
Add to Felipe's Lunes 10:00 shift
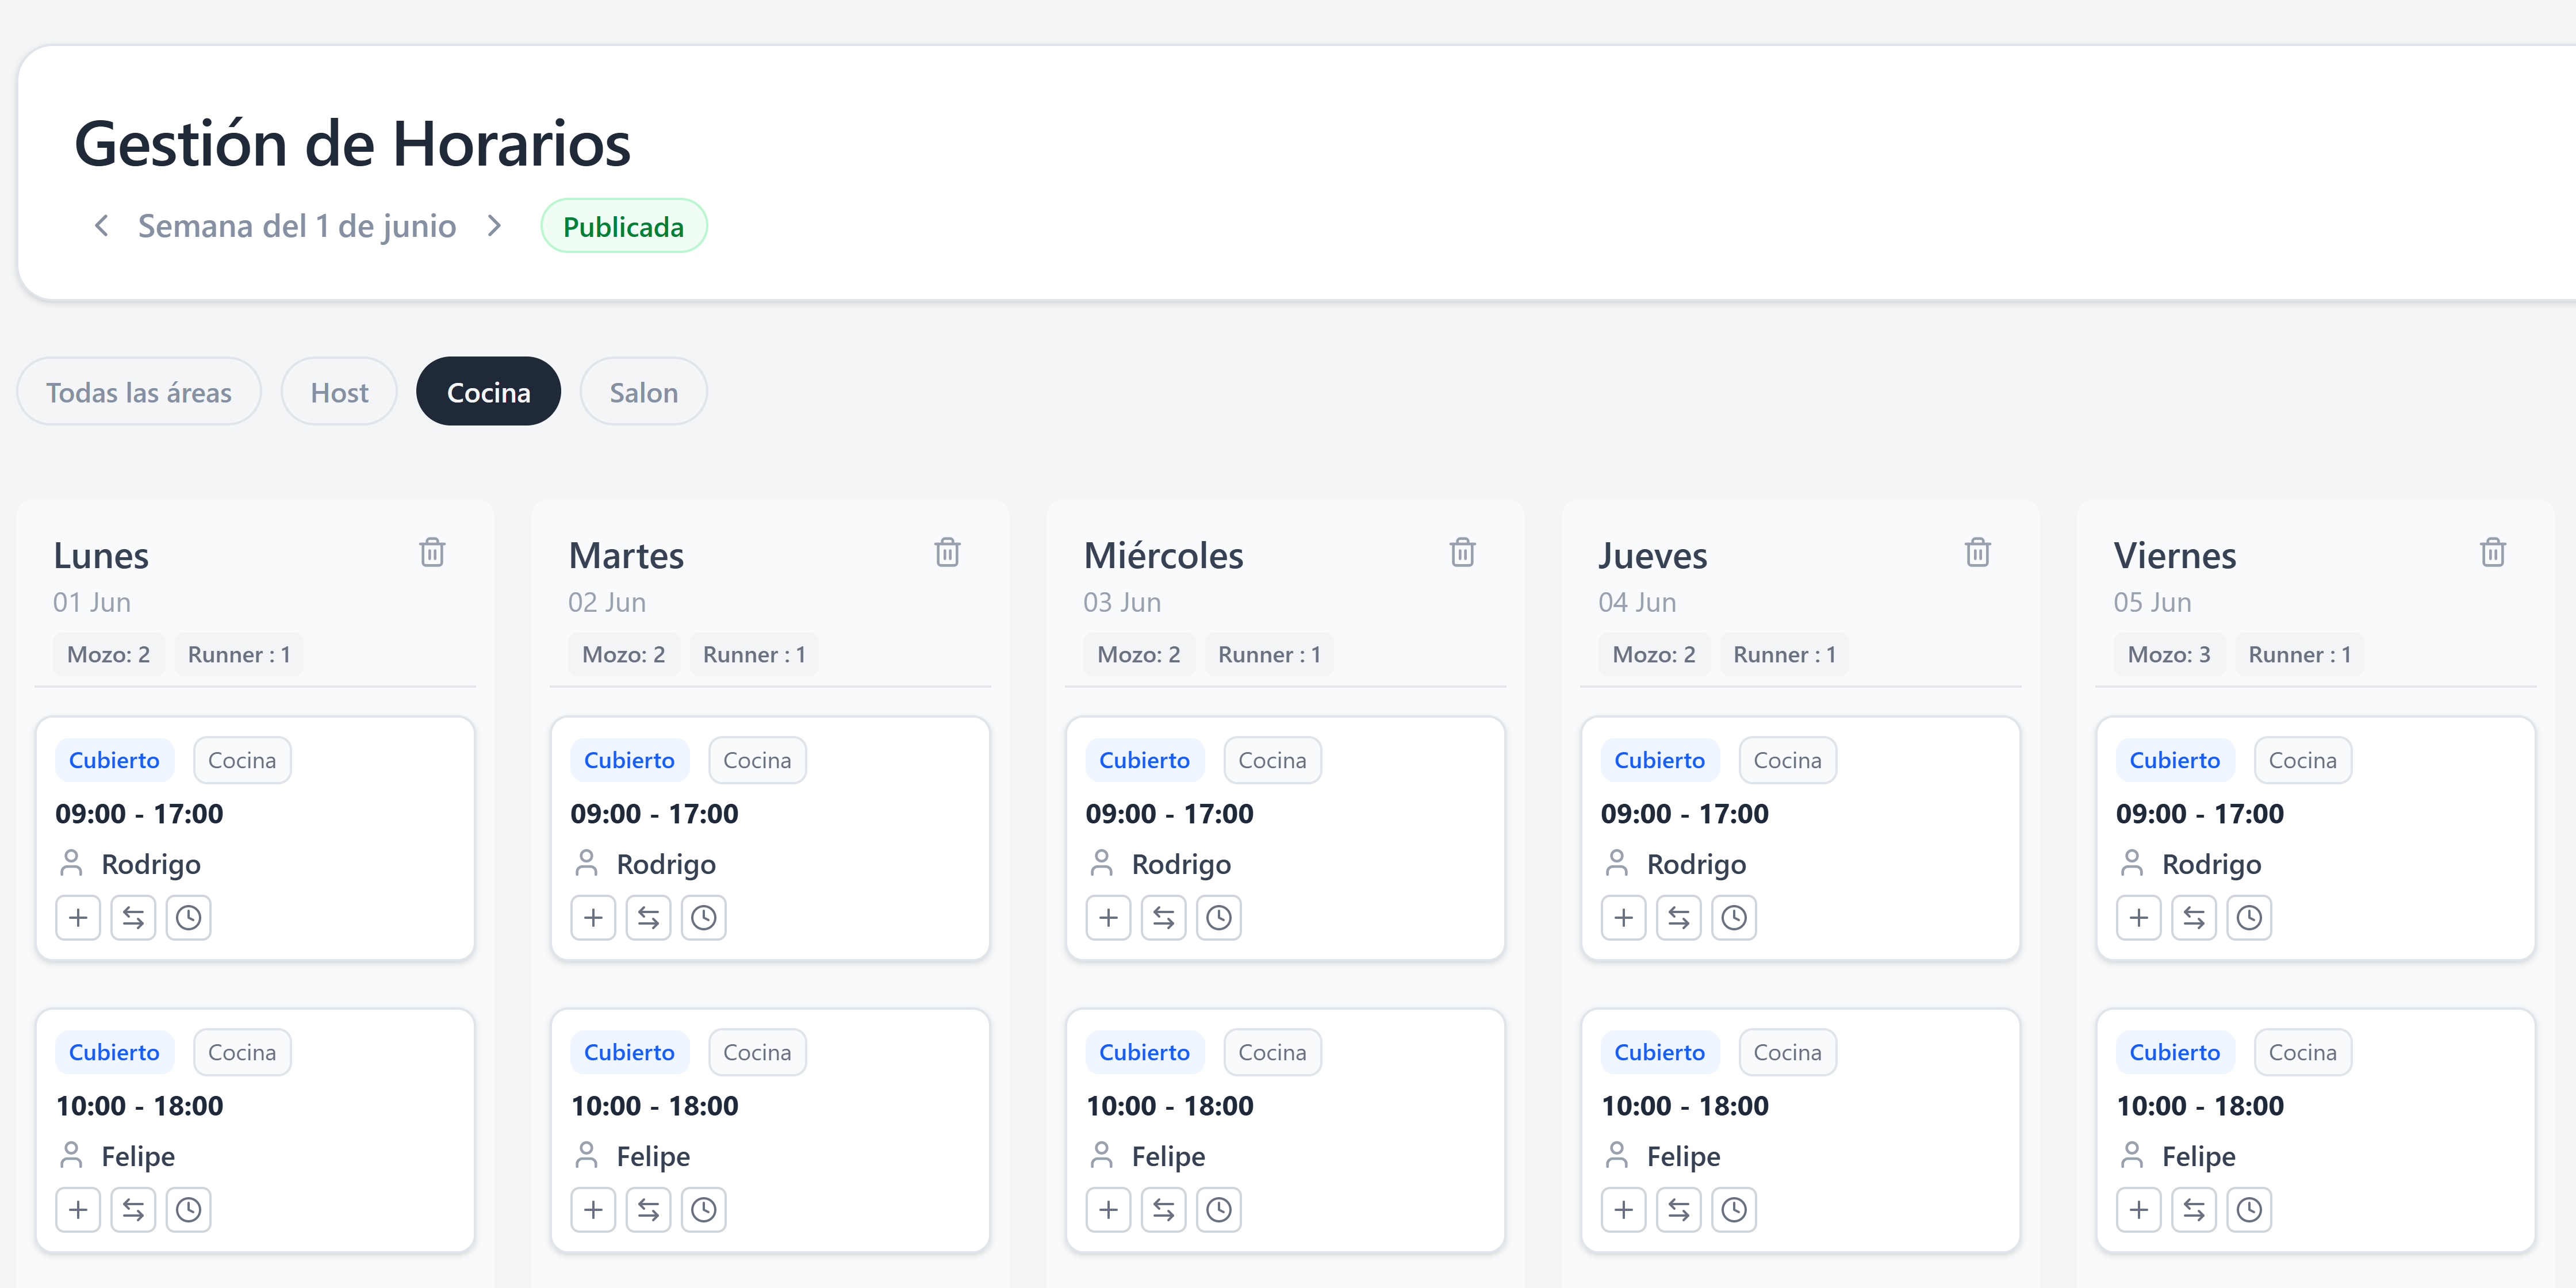click(78, 1209)
